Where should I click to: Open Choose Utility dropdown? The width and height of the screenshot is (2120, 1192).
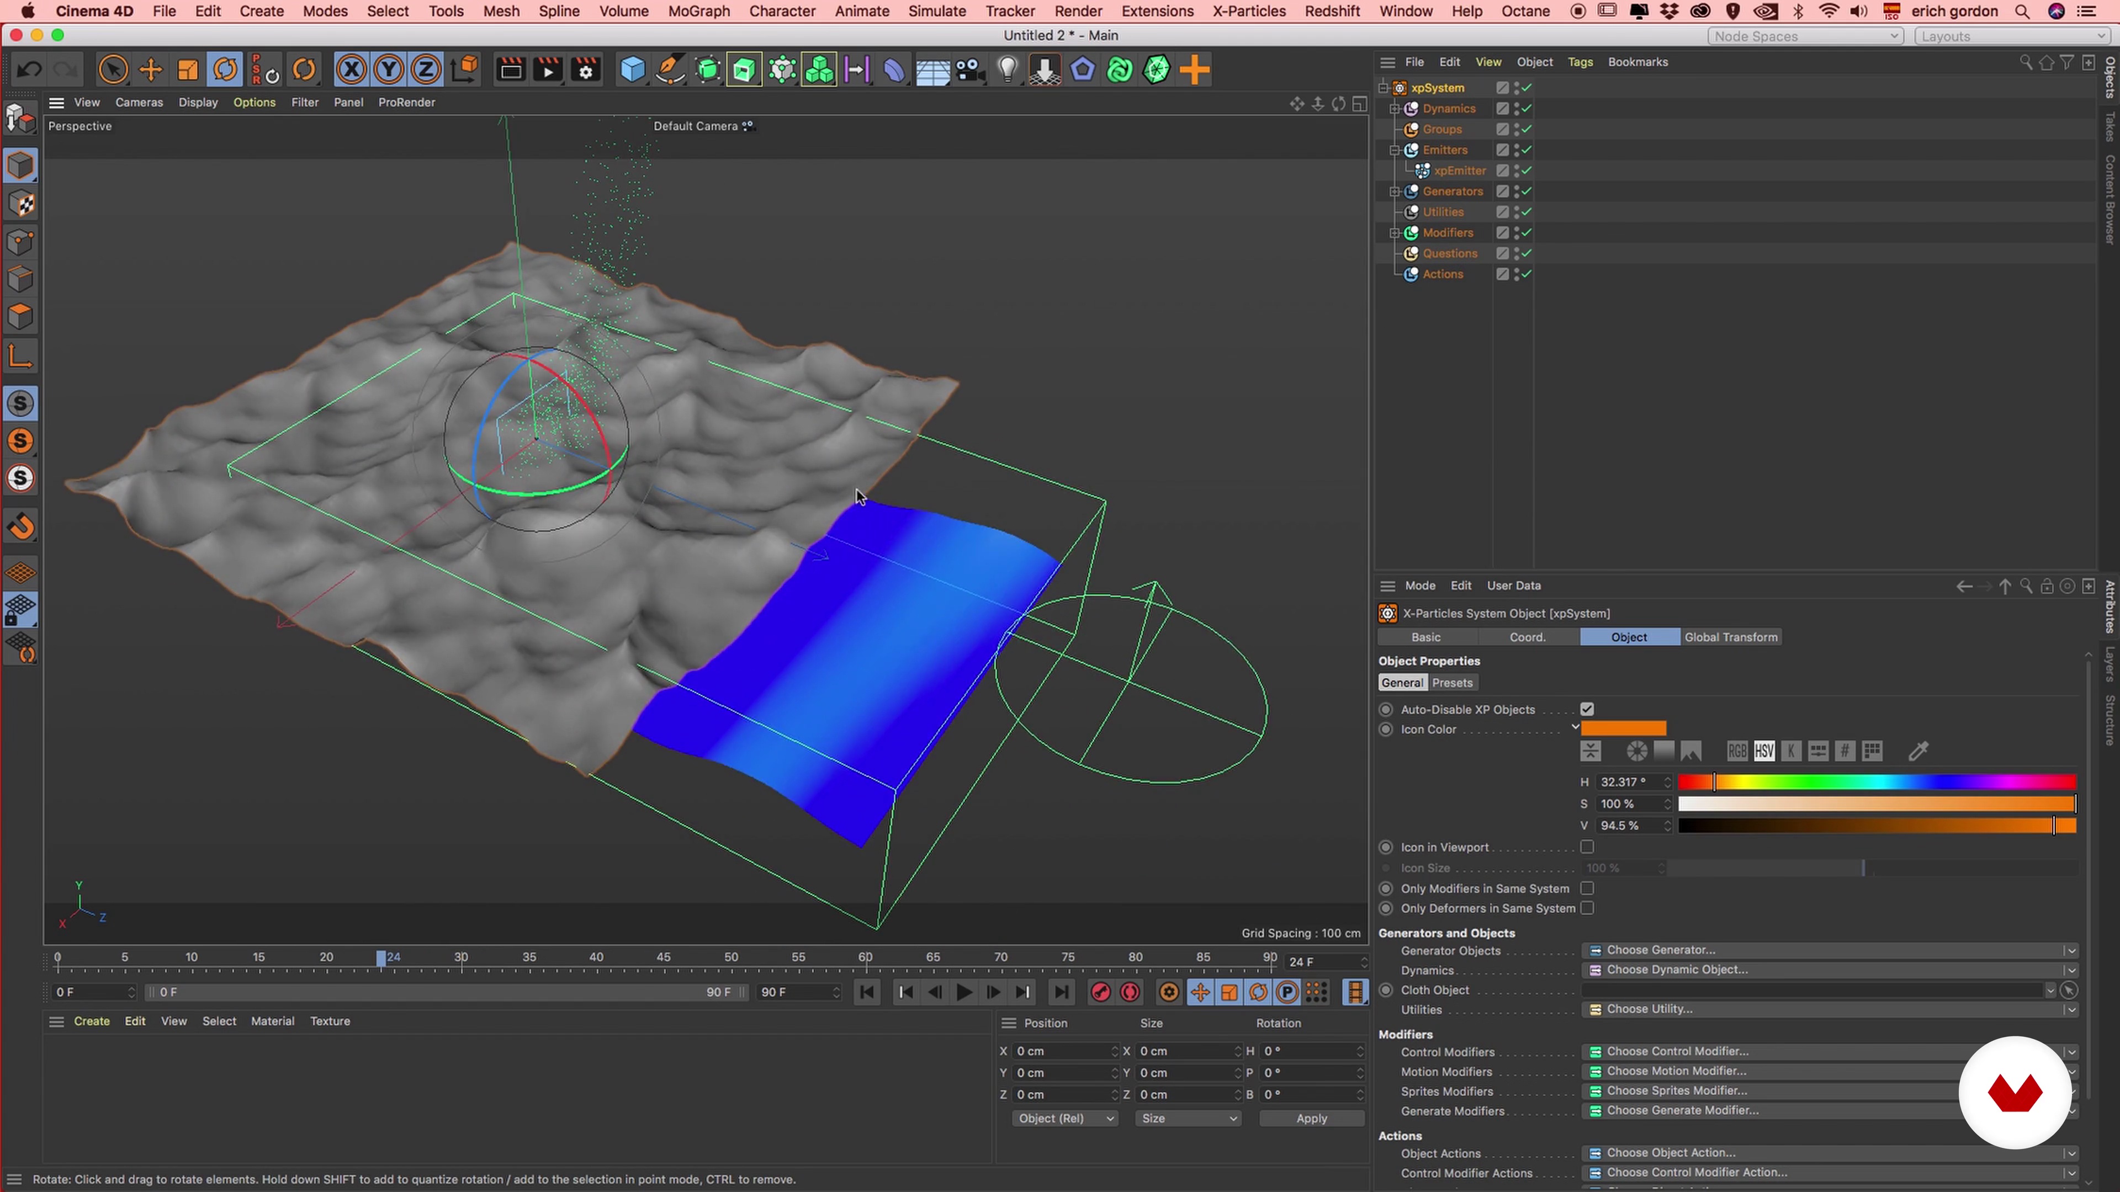[1830, 1009]
